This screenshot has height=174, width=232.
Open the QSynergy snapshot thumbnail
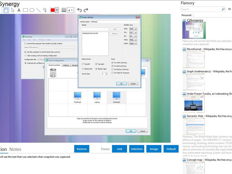pos(194,30)
